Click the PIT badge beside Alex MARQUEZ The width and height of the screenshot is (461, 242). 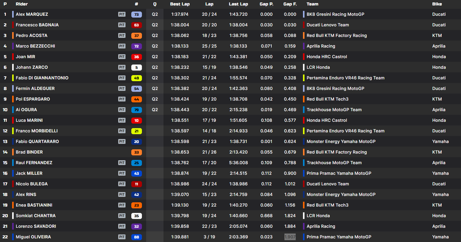pos(122,14)
